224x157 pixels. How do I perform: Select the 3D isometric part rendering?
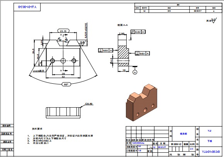(142, 103)
